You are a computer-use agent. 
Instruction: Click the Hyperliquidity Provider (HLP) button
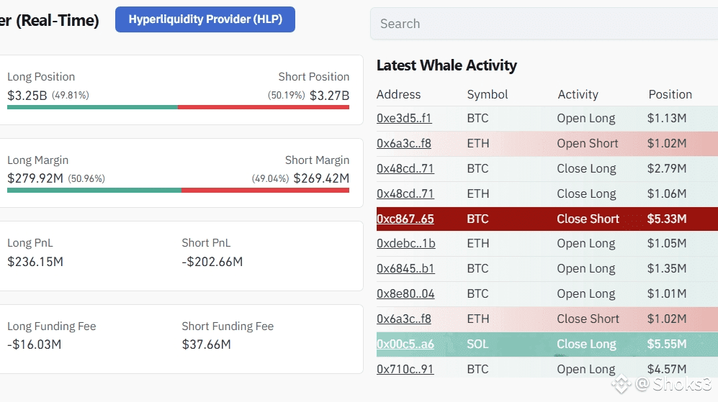(205, 19)
